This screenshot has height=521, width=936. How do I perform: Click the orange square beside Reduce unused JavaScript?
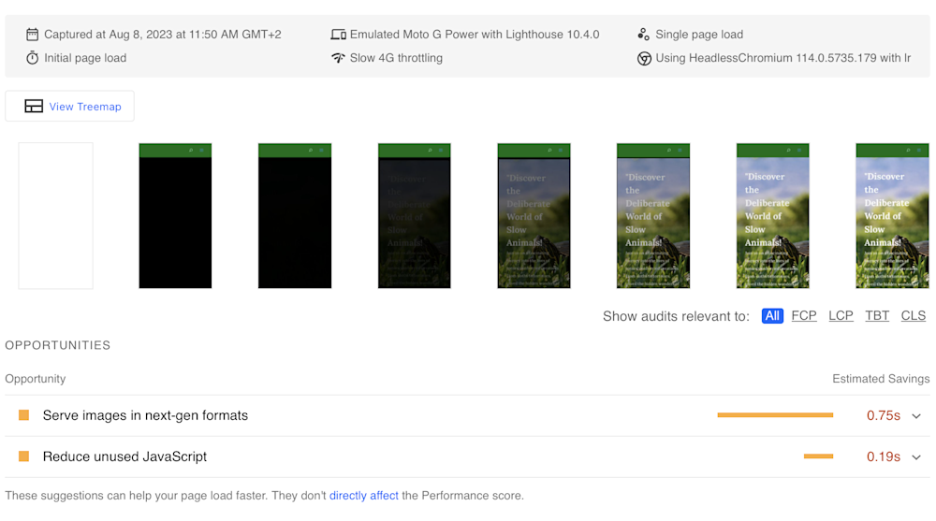24,456
